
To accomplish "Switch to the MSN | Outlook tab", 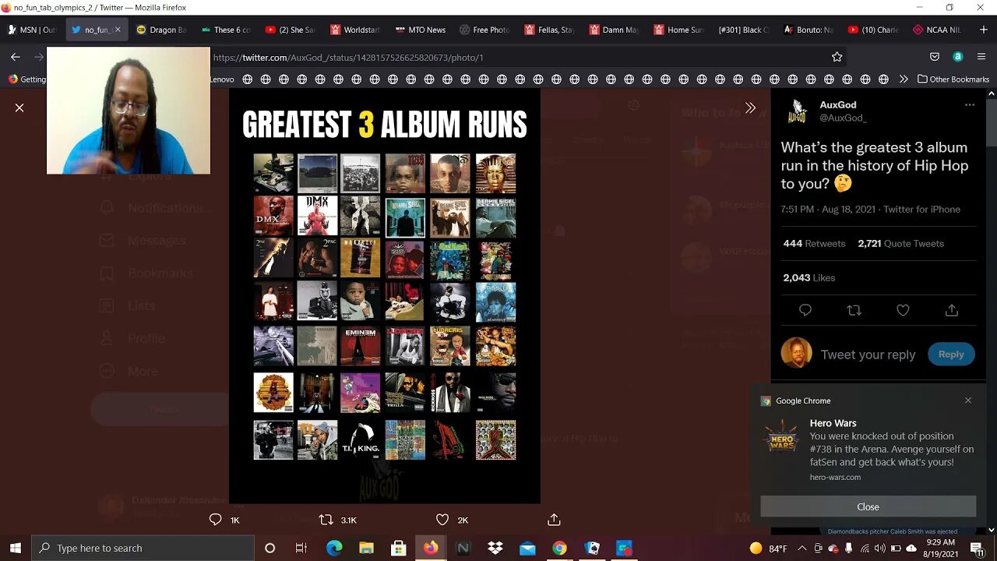I will (x=33, y=30).
